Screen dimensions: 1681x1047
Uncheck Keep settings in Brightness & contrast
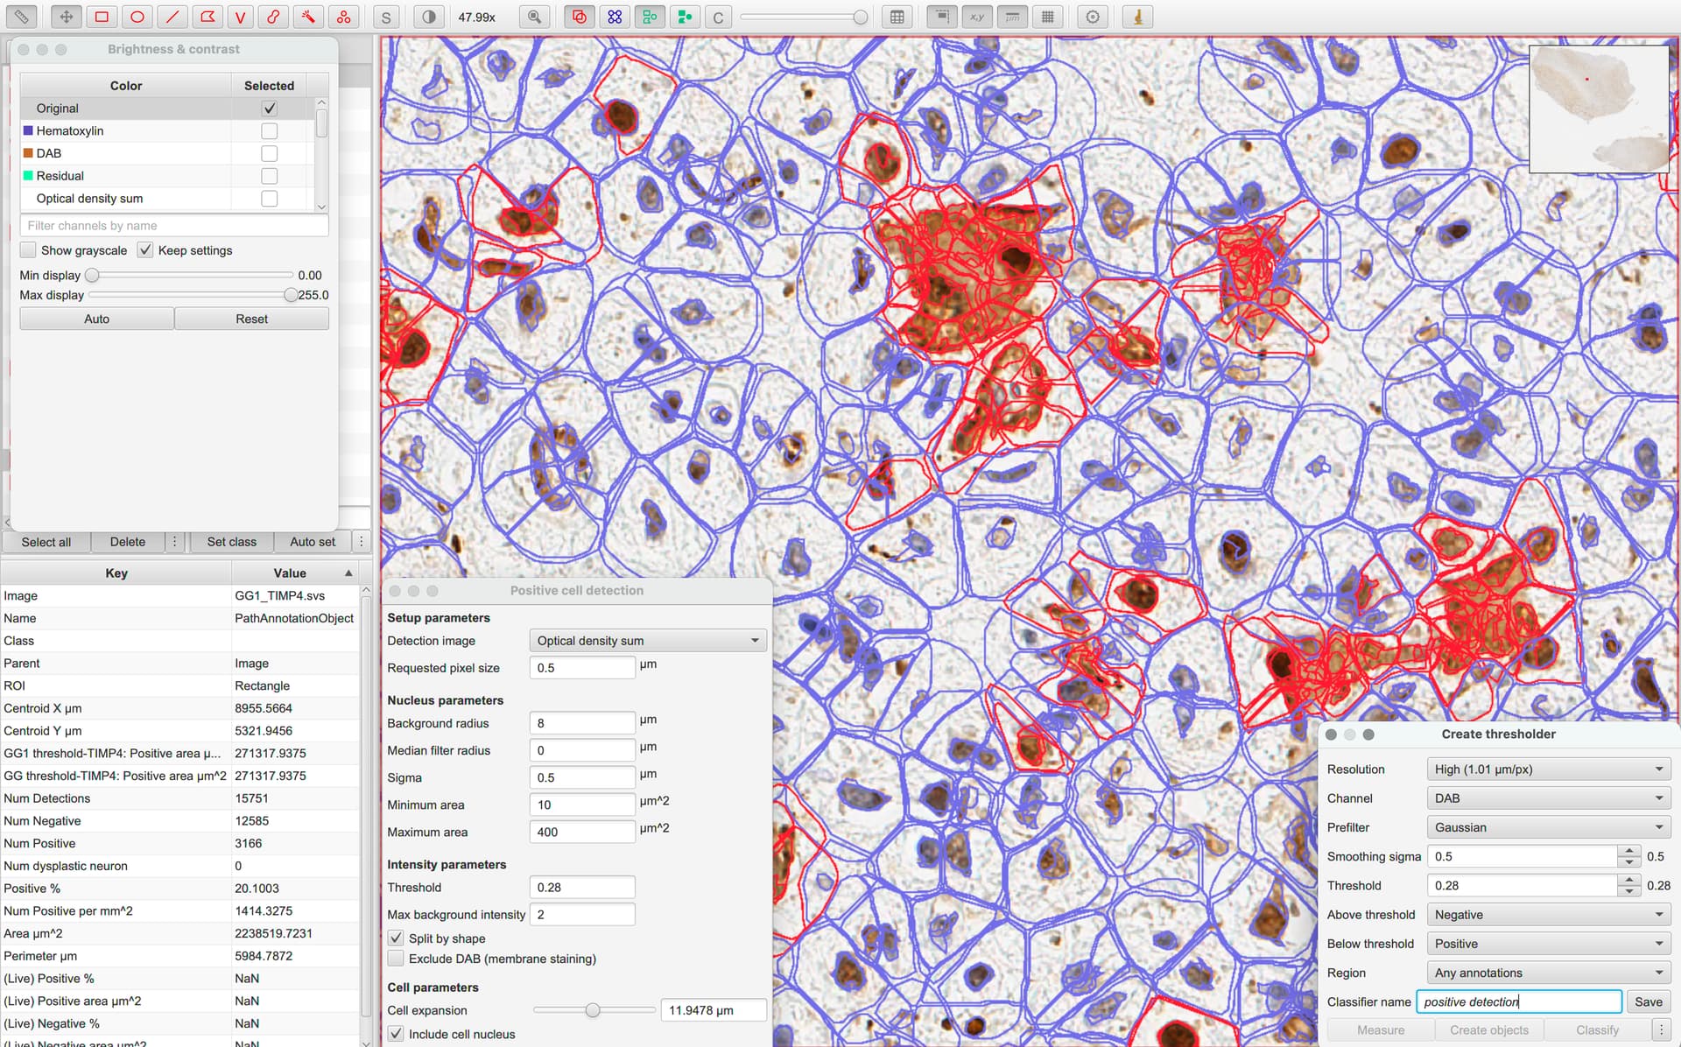145,249
